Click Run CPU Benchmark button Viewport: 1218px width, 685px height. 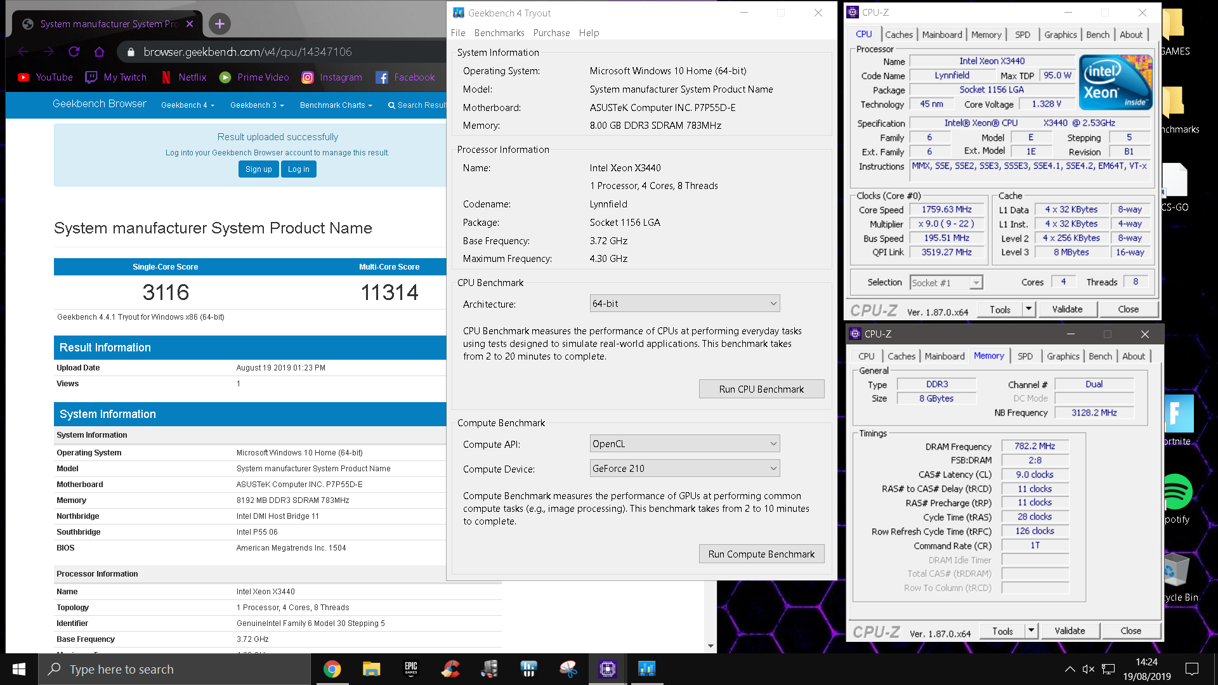[761, 389]
